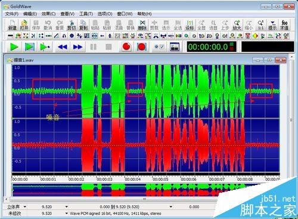
Task: Click the red-yellow-green diamond effect icon
Action: tap(256, 36)
